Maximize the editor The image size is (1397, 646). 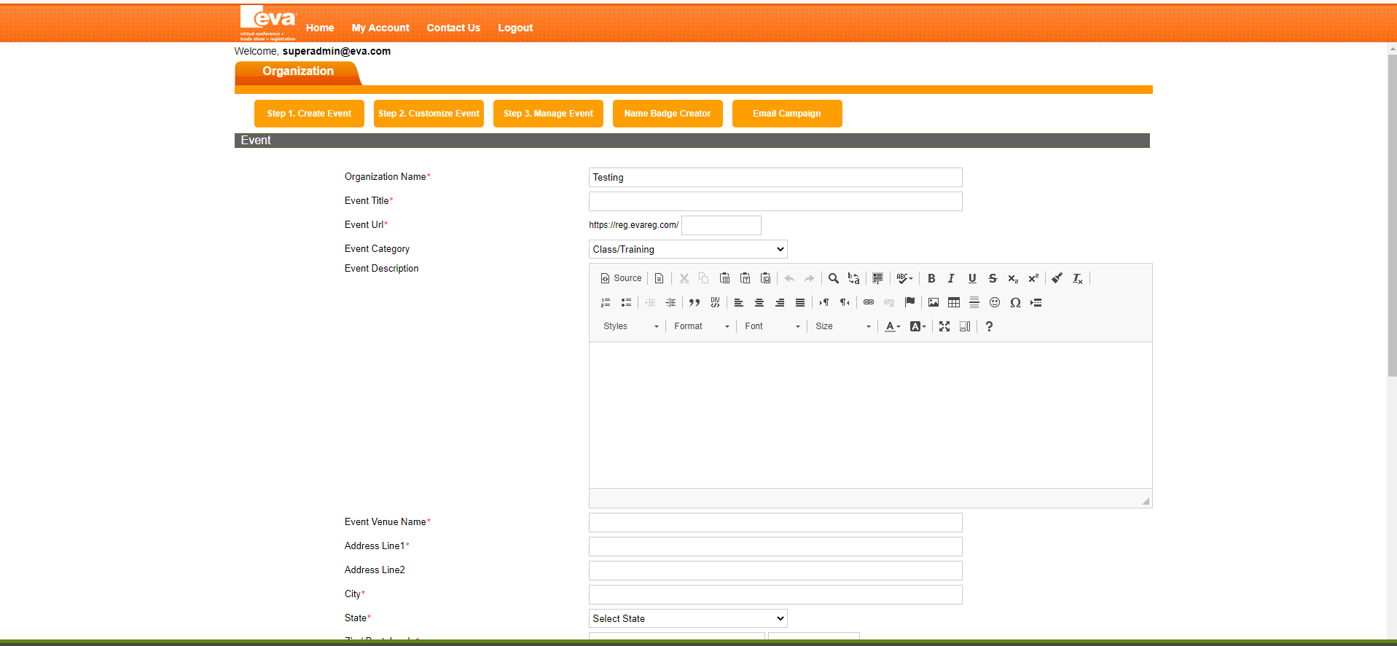pos(944,326)
